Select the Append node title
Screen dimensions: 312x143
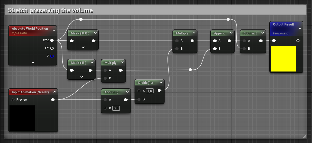[220, 33]
